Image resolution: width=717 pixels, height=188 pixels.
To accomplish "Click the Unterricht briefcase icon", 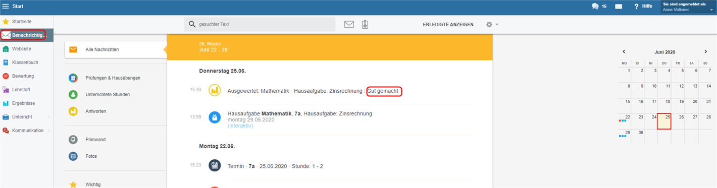I will coord(6,116).
